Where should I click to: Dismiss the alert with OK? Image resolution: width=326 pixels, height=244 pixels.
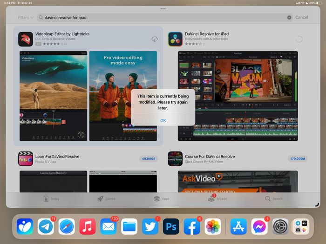[x=163, y=120]
